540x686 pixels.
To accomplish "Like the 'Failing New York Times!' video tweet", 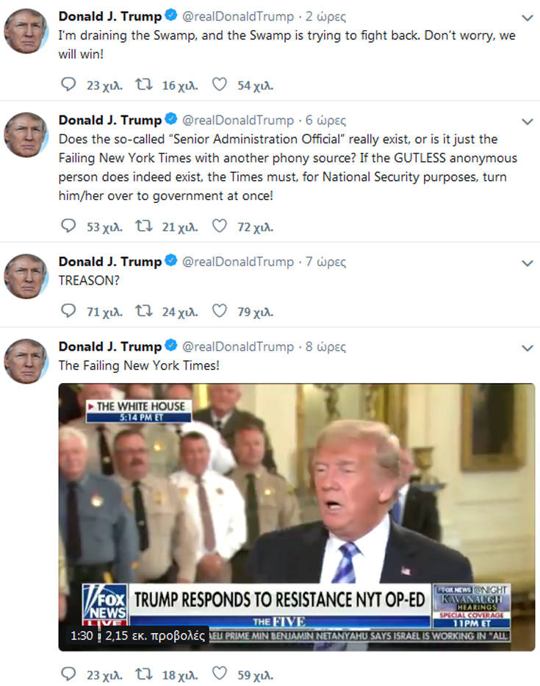I will pyautogui.click(x=220, y=674).
